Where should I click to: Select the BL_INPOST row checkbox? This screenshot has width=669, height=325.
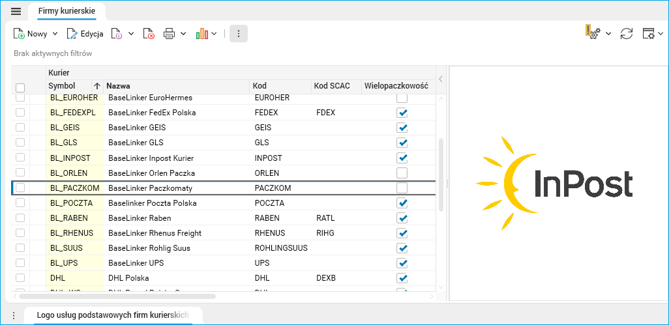coord(20,158)
